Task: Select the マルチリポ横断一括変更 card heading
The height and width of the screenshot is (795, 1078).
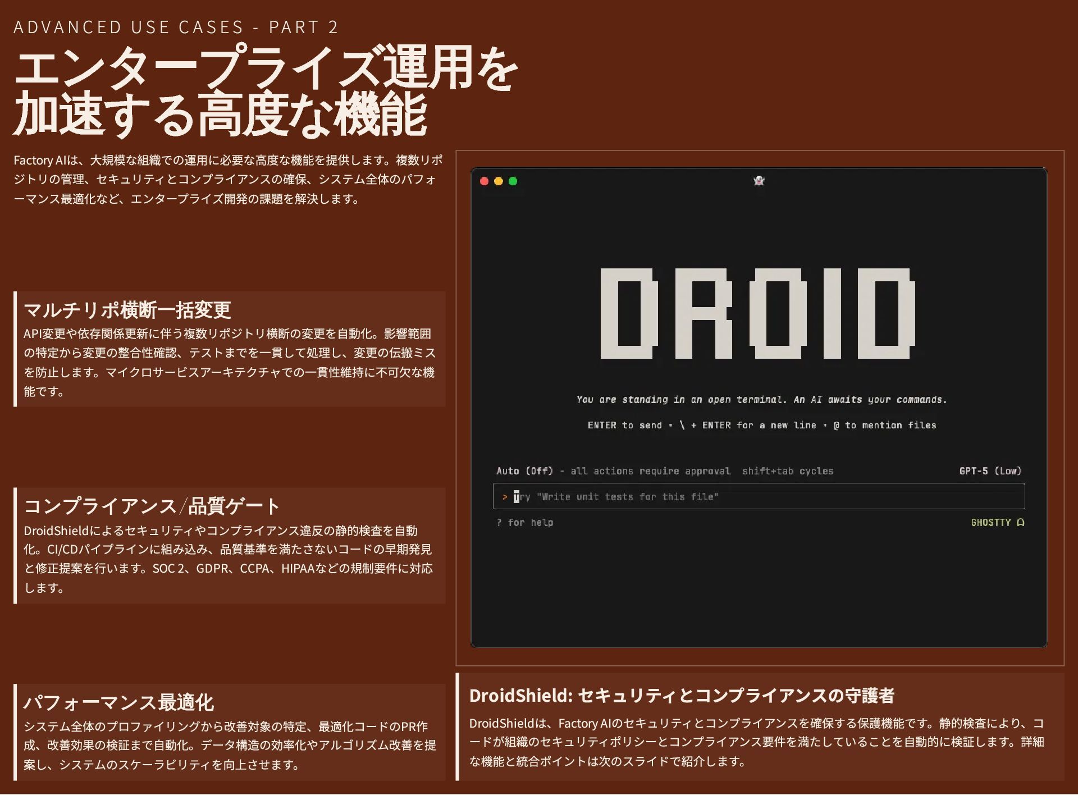Action: (x=127, y=310)
